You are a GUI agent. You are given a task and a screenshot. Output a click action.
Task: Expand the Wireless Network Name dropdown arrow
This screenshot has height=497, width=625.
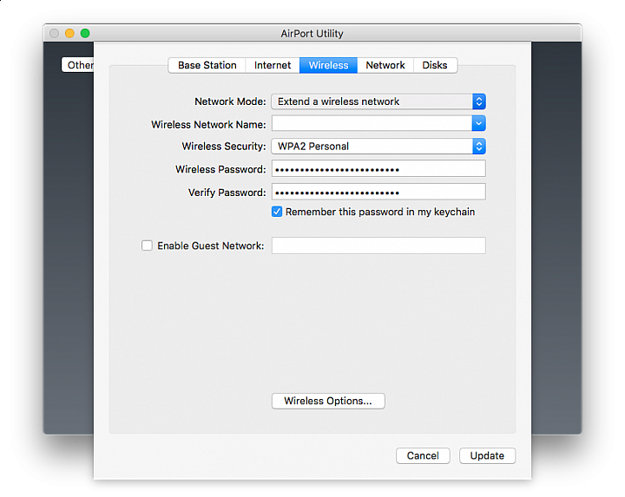[x=478, y=123]
